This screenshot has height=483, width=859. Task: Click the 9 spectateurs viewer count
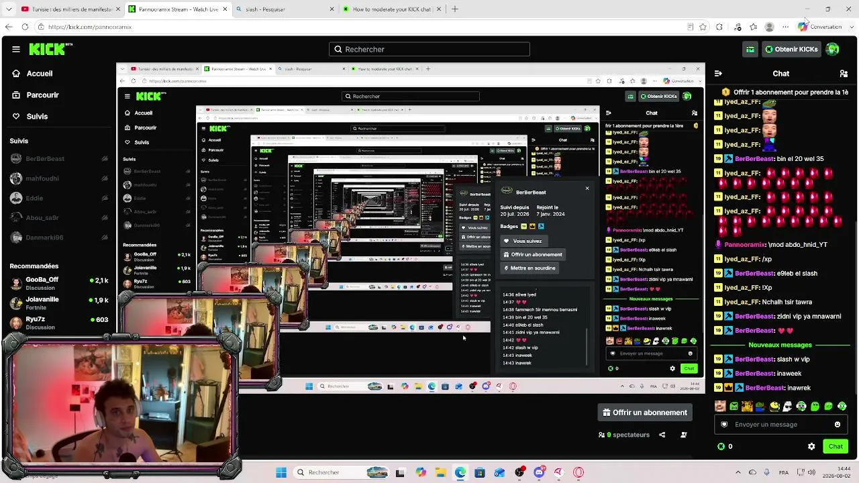click(624, 435)
